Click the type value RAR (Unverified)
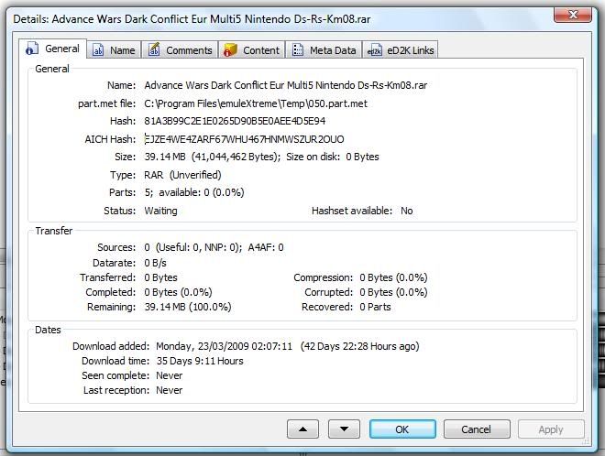605x456 pixels. click(x=182, y=175)
